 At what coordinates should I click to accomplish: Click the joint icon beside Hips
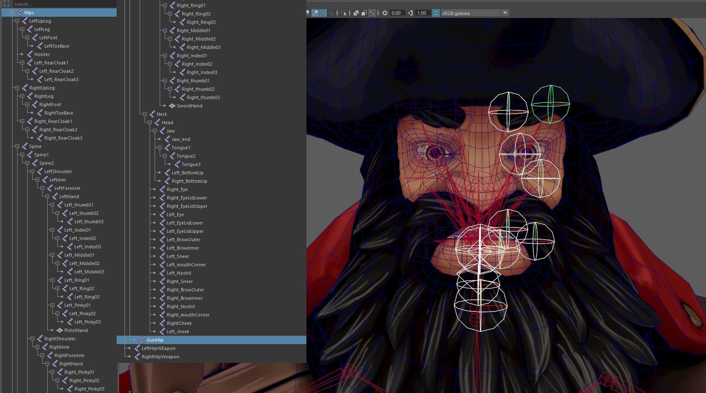click(20, 13)
